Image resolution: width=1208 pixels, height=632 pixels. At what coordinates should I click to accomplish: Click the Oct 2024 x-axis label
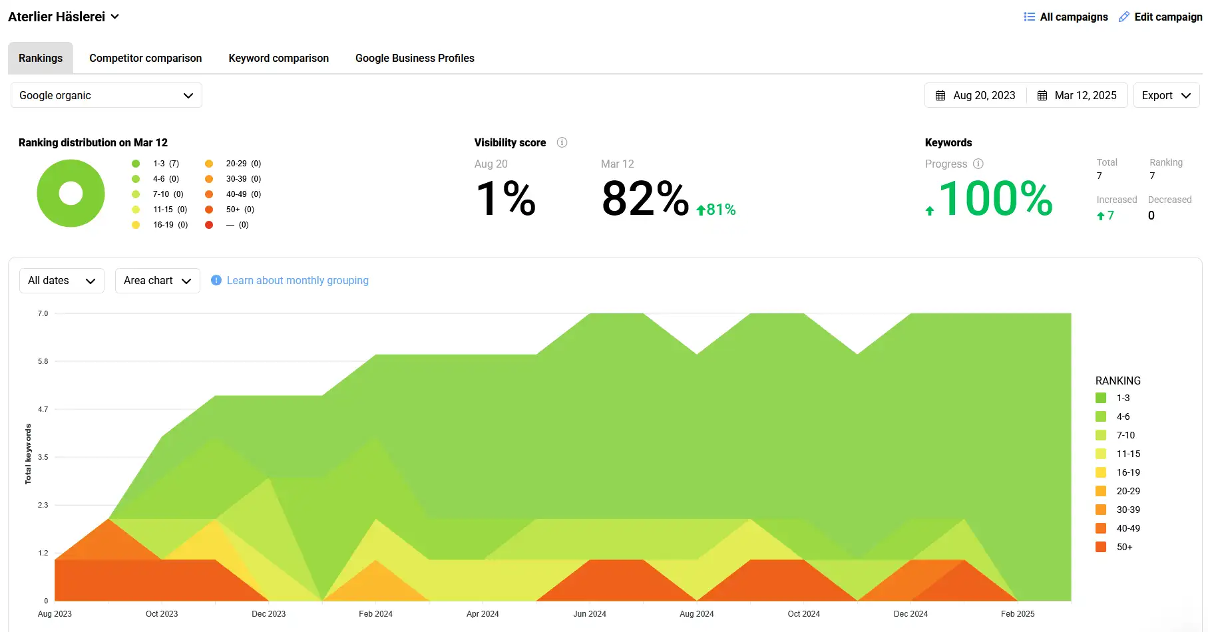(x=803, y=614)
